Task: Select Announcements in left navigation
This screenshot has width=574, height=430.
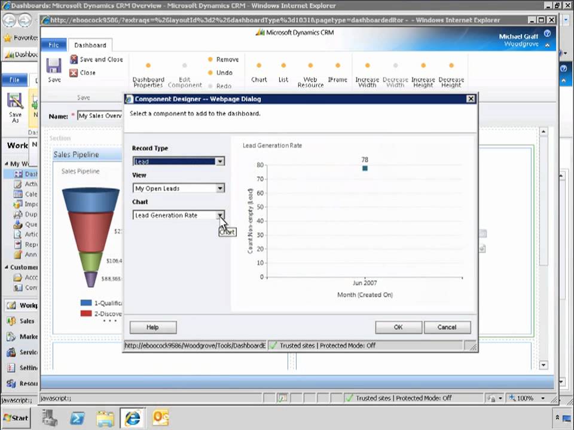Action: coord(25,254)
